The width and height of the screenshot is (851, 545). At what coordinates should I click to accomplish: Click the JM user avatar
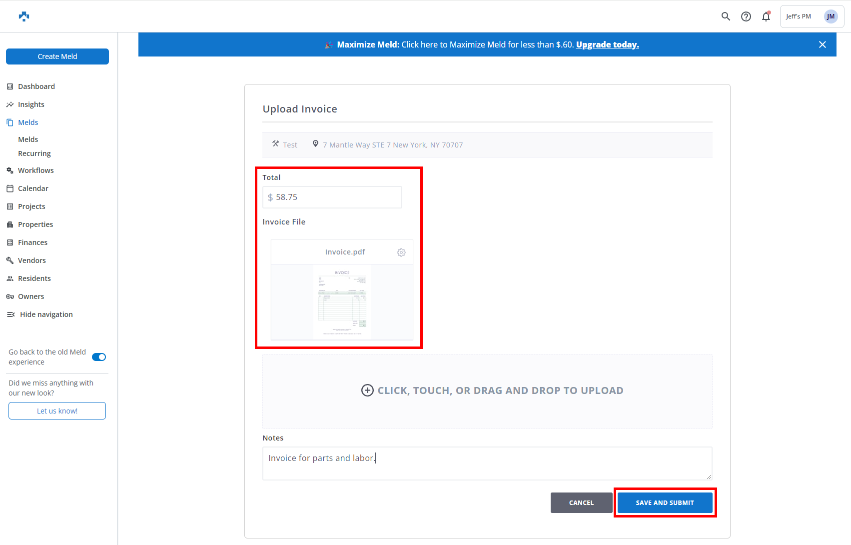point(831,16)
